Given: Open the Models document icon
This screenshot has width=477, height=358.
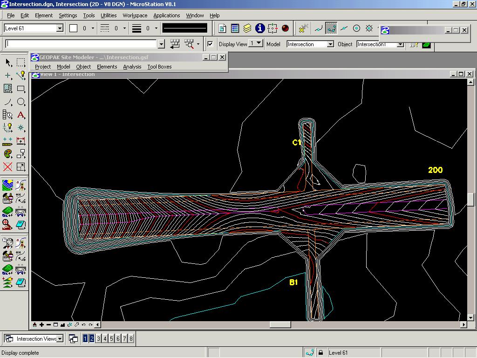Looking at the screenshot, I should (222, 28).
